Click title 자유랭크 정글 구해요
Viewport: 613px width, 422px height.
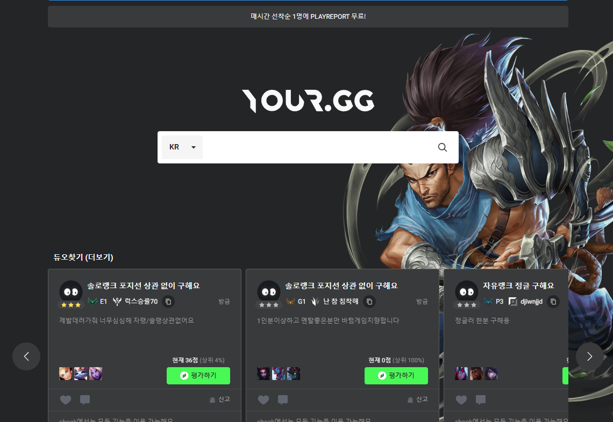click(518, 285)
